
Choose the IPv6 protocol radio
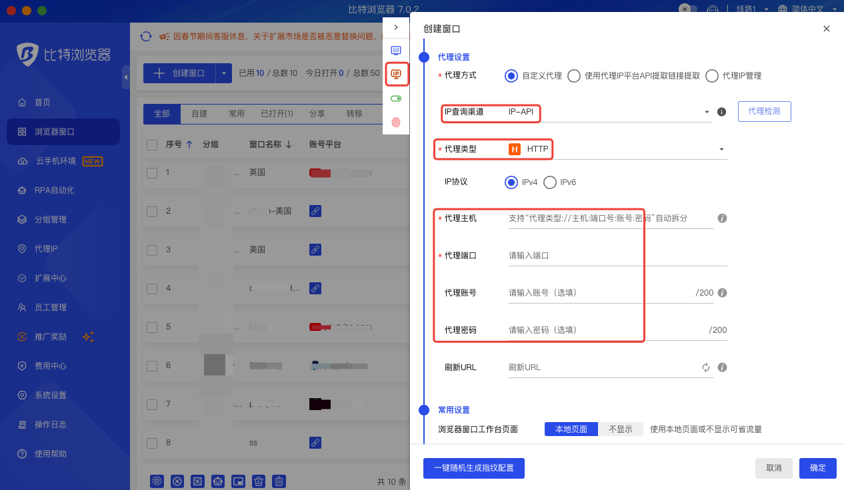tap(550, 182)
